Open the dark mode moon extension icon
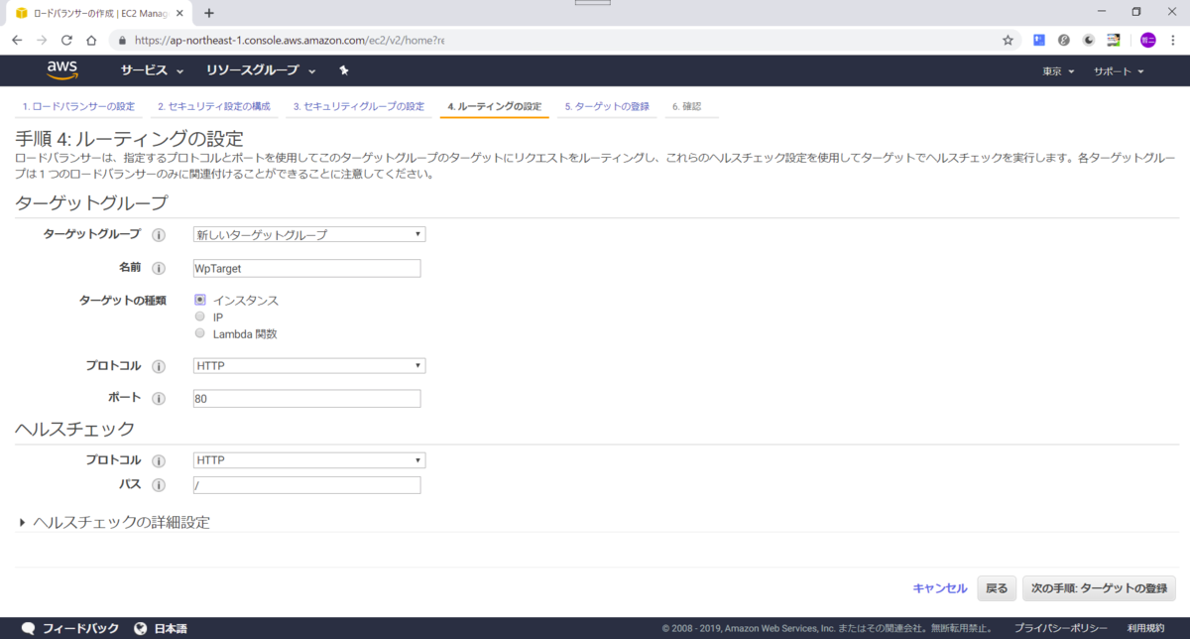Image resolution: width=1190 pixels, height=639 pixels. 1088,40
